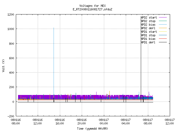
Task: Click the 'NPD2 stop' legend label
Action: tap(148, 21)
